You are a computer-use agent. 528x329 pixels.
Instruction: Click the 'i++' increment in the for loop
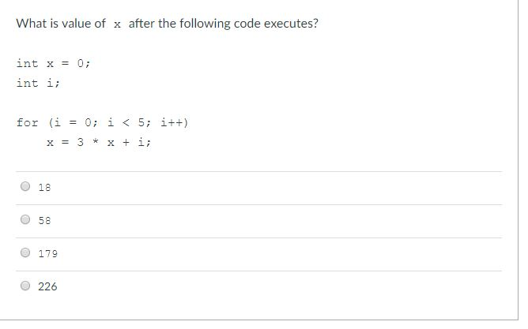[x=172, y=122]
